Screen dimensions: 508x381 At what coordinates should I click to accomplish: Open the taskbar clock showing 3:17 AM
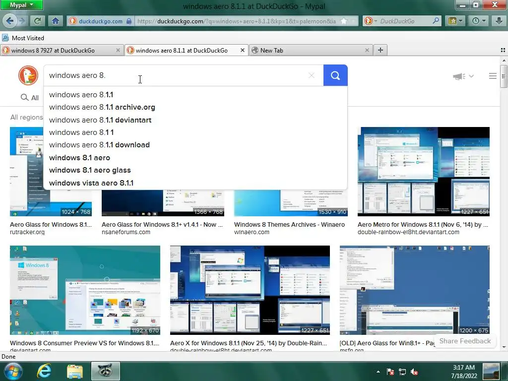pyautogui.click(x=464, y=372)
